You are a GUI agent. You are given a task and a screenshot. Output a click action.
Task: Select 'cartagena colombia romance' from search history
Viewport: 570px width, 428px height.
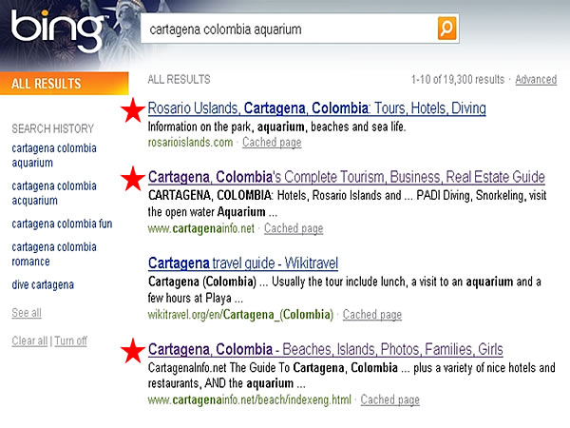tap(54, 254)
